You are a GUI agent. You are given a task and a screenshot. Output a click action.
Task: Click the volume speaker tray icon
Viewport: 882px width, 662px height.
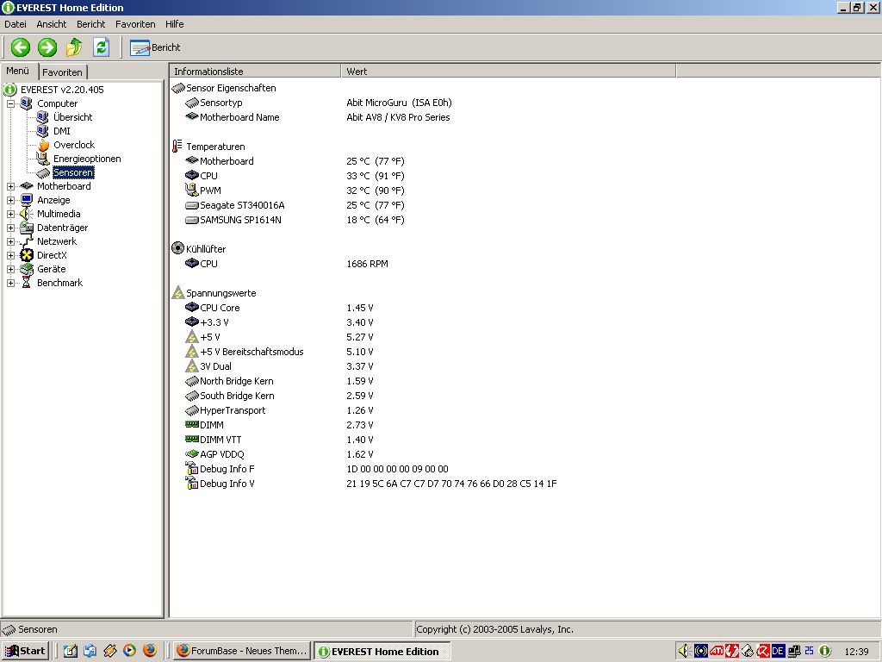click(x=684, y=651)
